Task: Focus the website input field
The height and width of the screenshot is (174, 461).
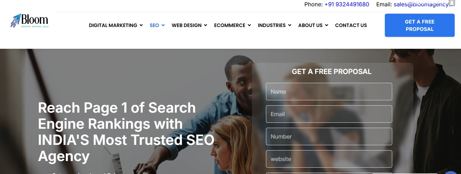Action: [x=329, y=159]
